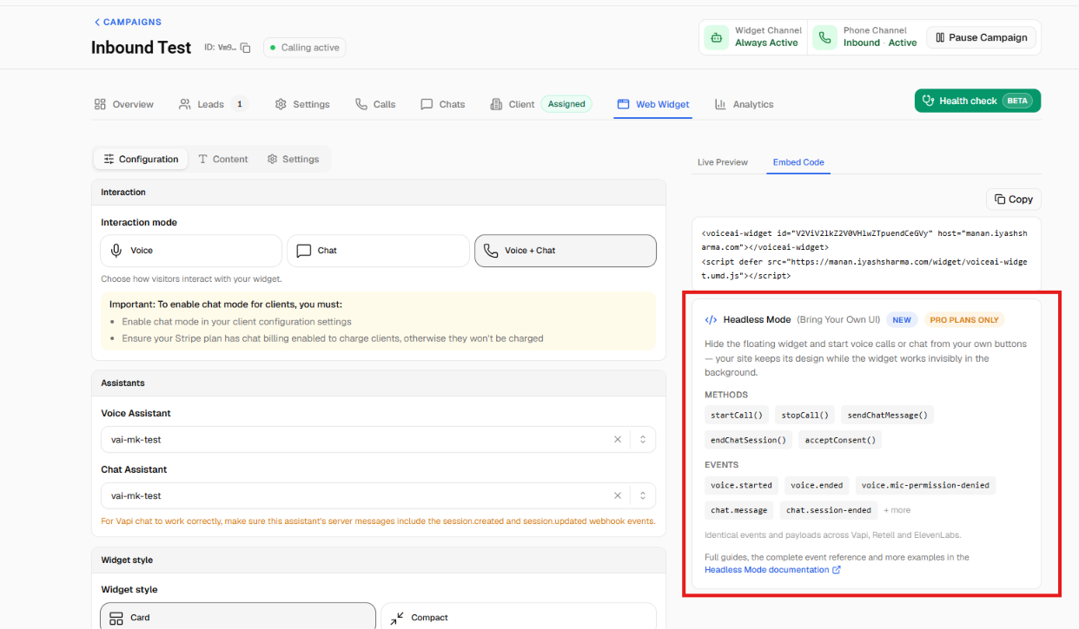The width and height of the screenshot is (1079, 629).
Task: Copy the embed code
Action: click(1014, 199)
